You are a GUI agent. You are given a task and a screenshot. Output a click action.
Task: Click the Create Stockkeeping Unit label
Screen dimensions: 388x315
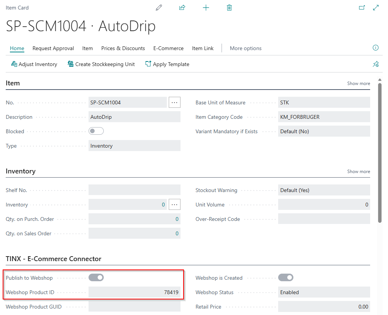tap(105, 64)
